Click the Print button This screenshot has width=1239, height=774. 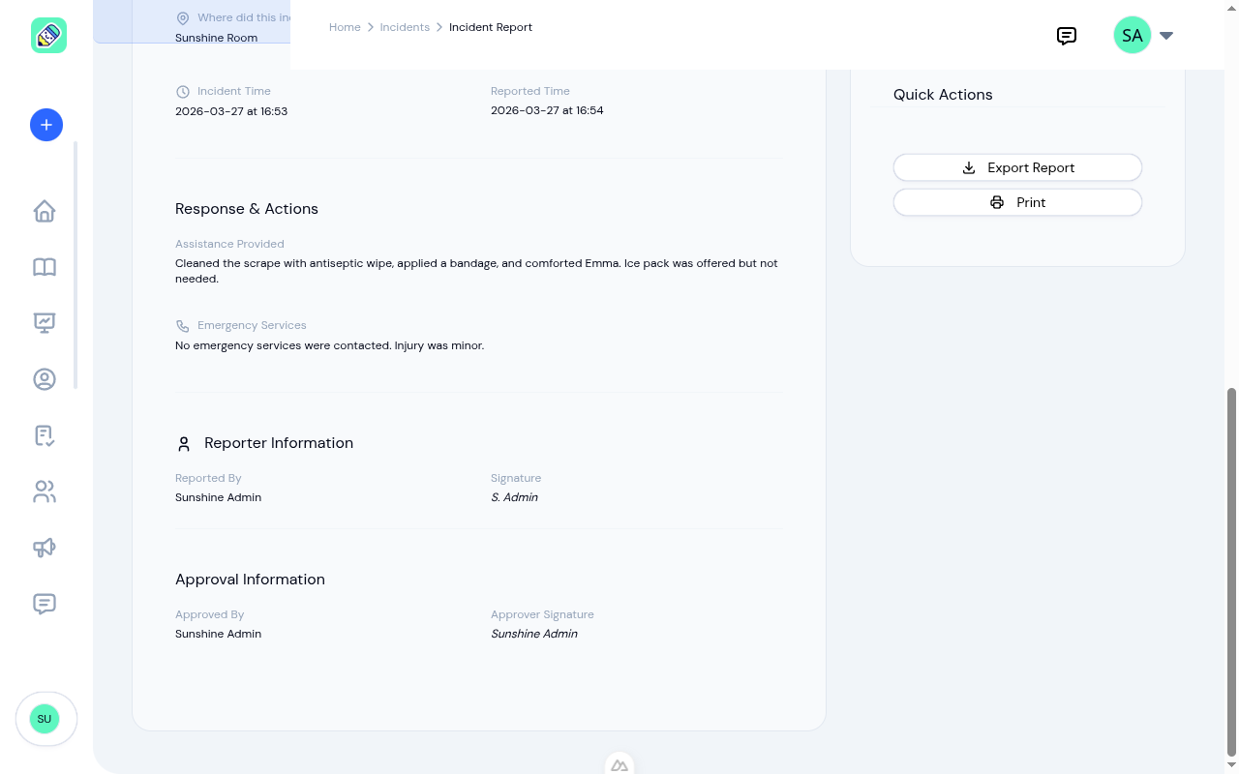coord(1017,202)
